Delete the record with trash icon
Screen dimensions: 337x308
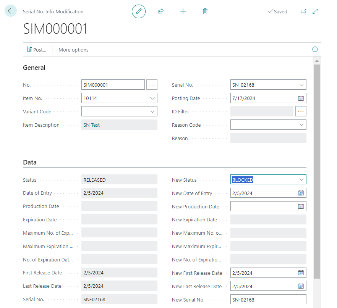click(205, 11)
